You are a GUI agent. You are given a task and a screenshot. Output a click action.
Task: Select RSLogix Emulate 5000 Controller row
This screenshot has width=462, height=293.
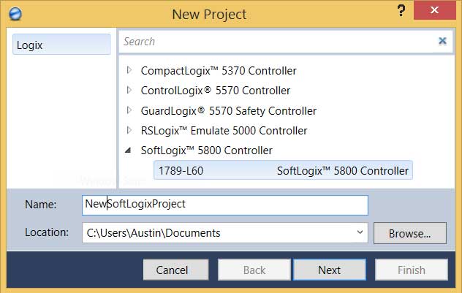coord(224,131)
